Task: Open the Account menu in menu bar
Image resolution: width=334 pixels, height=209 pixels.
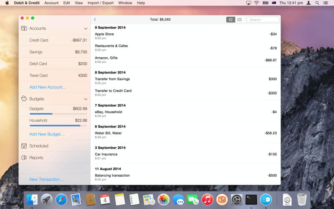Action: (51, 3)
